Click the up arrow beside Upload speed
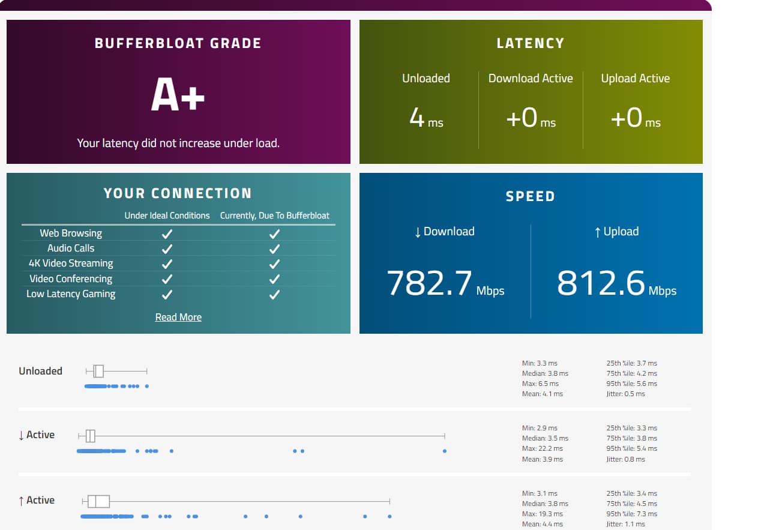 point(597,232)
